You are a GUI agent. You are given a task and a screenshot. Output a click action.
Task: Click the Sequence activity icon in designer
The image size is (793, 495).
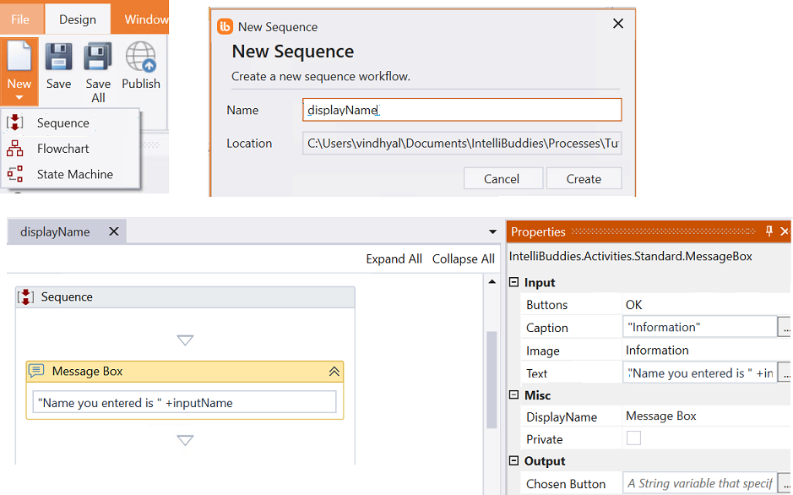click(x=25, y=296)
